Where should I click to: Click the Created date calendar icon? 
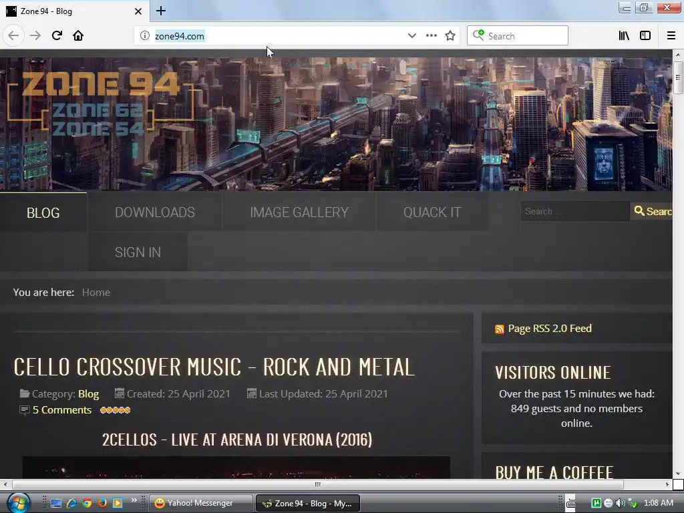click(119, 393)
